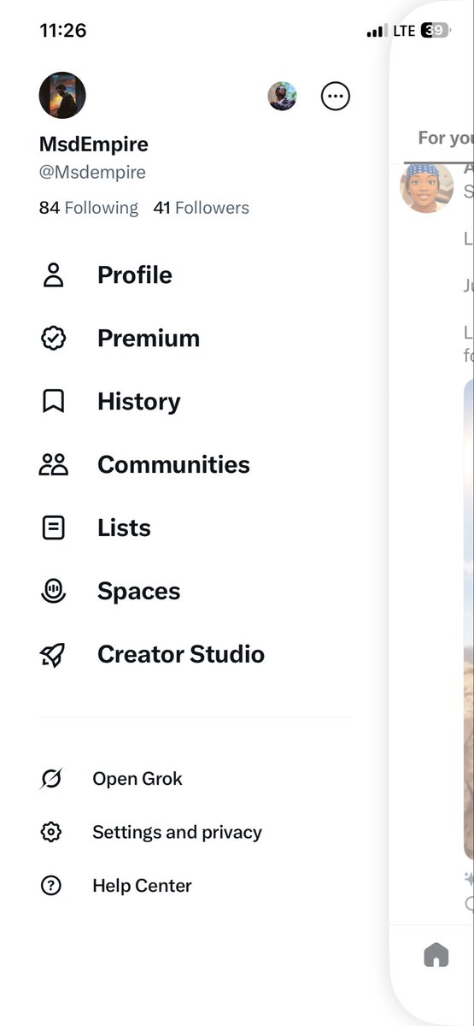Tap the MsdEmpire profile picture
474x1026 pixels.
(62, 95)
